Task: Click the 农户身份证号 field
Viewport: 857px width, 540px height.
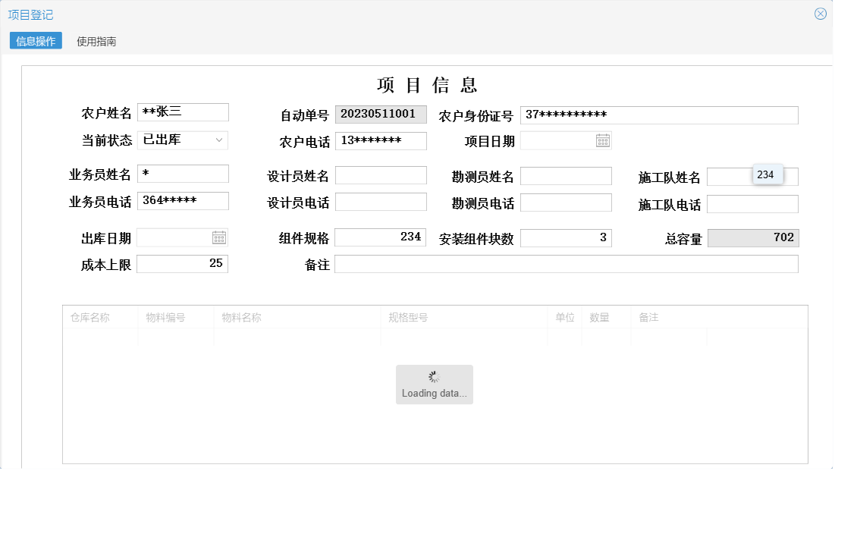Action: [660, 115]
